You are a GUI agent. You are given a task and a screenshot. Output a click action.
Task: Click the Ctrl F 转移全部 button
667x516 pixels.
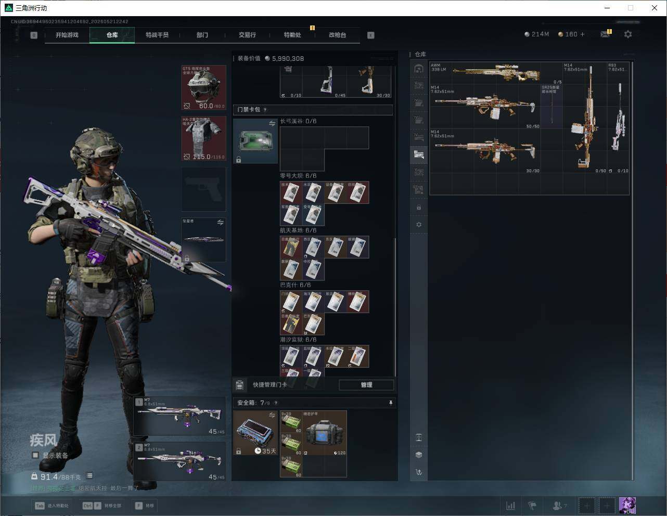(102, 506)
